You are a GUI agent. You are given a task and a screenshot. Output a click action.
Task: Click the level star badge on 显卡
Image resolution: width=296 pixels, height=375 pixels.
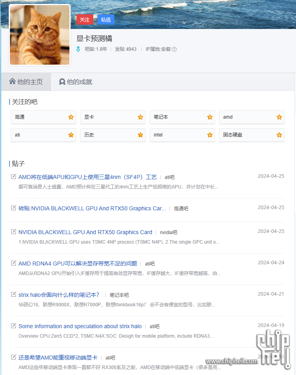140,117
